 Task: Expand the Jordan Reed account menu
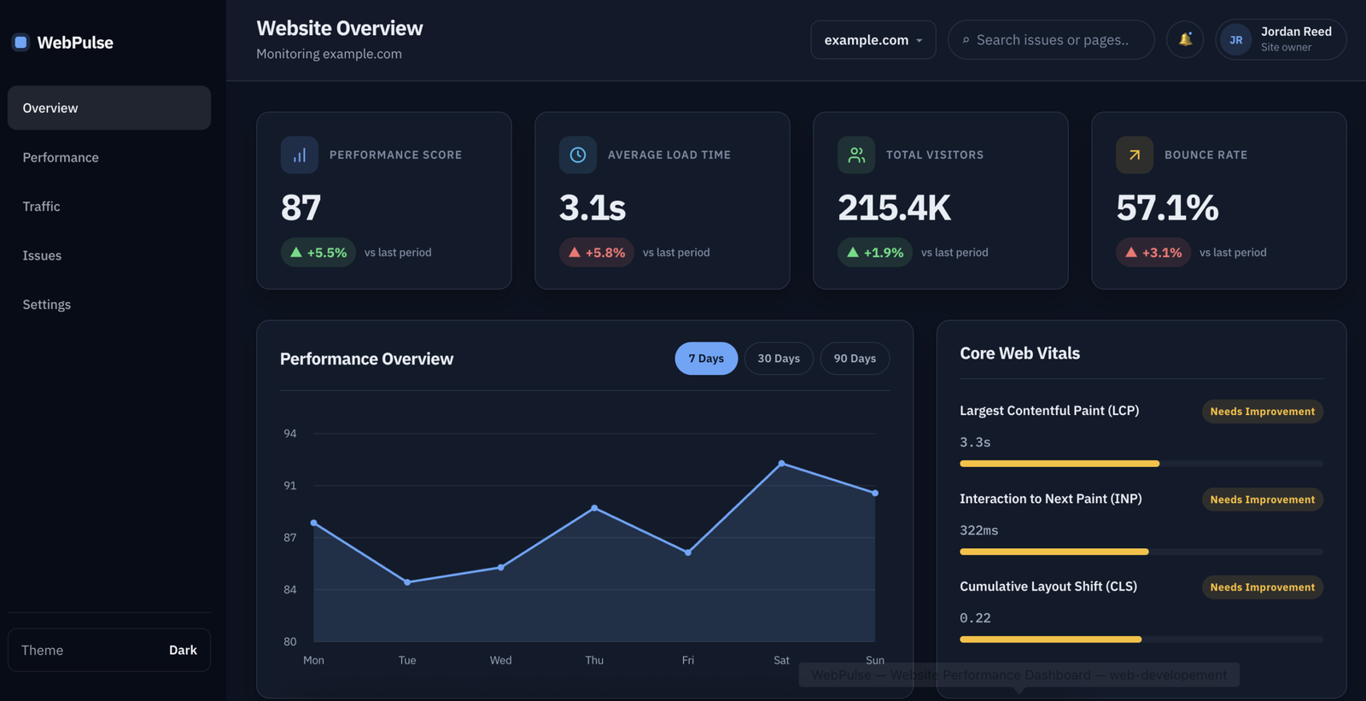point(1281,39)
